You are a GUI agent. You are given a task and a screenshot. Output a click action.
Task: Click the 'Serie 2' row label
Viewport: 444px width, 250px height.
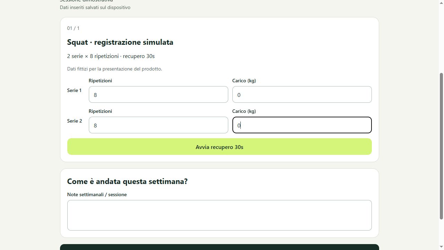point(74,121)
